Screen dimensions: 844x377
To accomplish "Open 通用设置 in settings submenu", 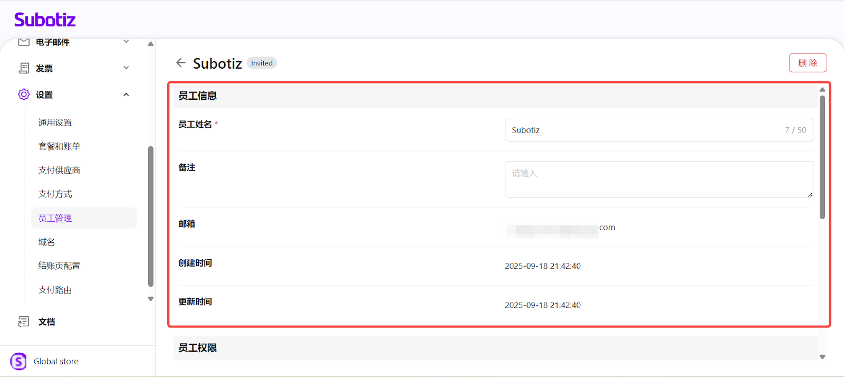I will pyautogui.click(x=55, y=122).
